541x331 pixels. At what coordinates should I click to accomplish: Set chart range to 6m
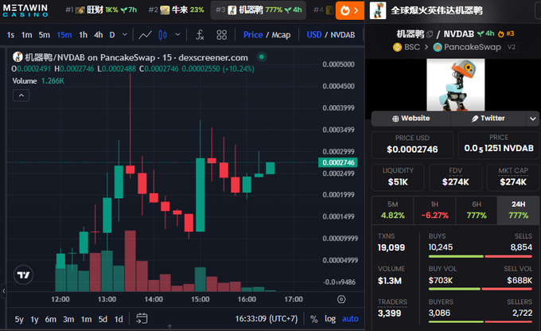tap(51, 319)
